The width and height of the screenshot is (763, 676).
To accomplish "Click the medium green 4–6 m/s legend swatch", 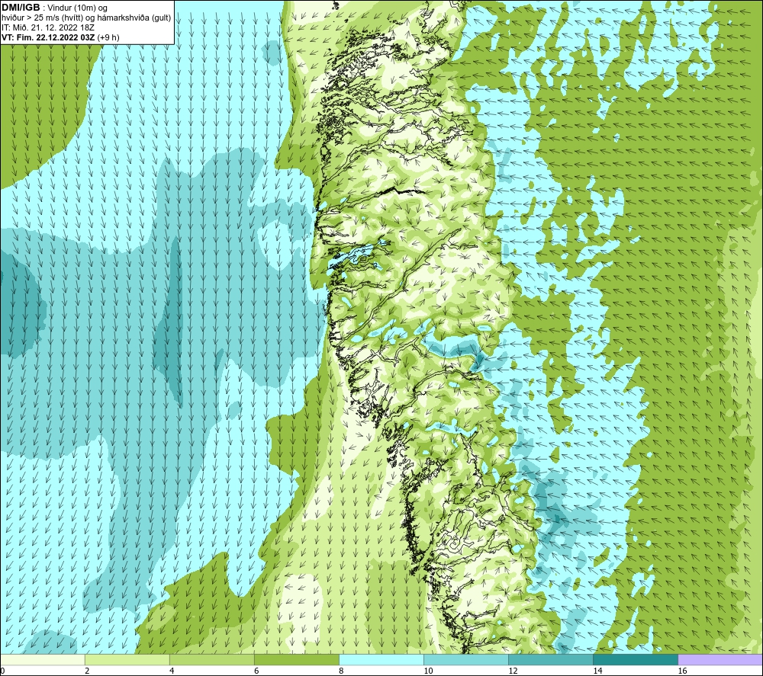I will (212, 659).
